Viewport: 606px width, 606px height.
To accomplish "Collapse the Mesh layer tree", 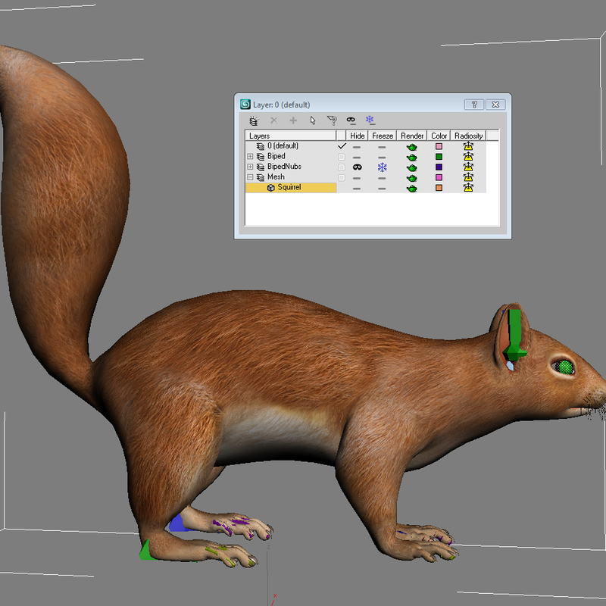I will tap(248, 175).
